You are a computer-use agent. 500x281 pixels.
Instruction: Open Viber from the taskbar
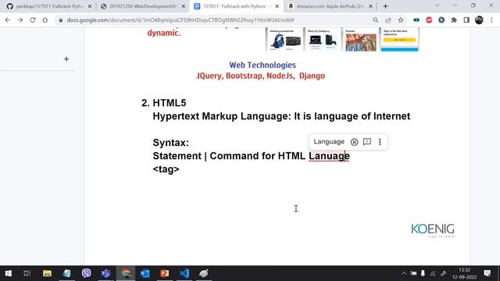point(86,273)
